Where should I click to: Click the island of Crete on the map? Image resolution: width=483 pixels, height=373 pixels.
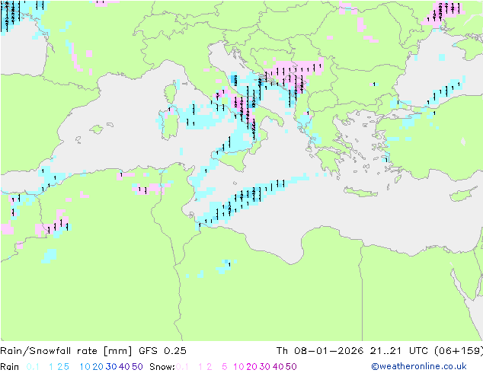coord(360,192)
